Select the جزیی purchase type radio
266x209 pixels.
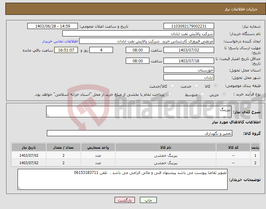(224, 94)
